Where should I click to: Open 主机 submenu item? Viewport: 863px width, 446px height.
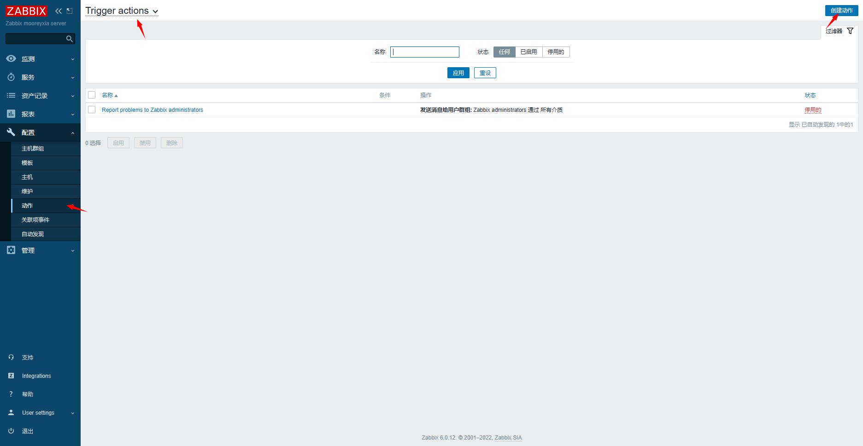click(x=46, y=177)
